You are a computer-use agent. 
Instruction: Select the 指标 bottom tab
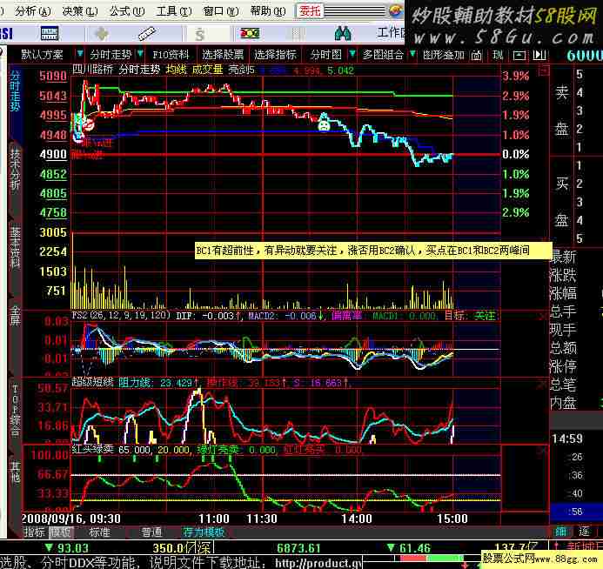tap(34, 532)
